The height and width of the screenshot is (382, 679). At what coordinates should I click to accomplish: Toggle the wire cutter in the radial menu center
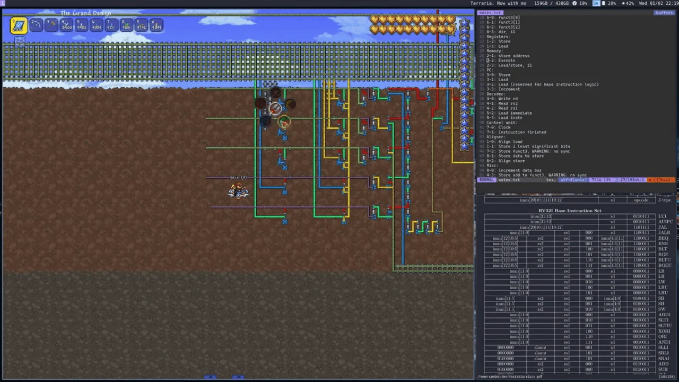click(x=275, y=109)
